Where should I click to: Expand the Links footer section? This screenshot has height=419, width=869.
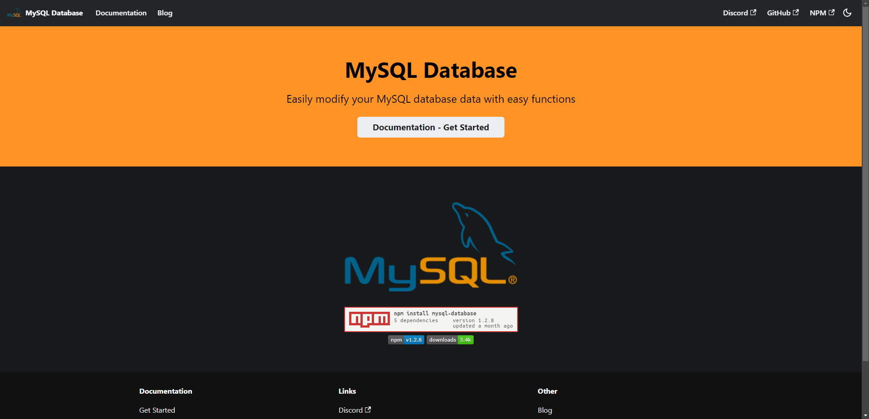(347, 391)
